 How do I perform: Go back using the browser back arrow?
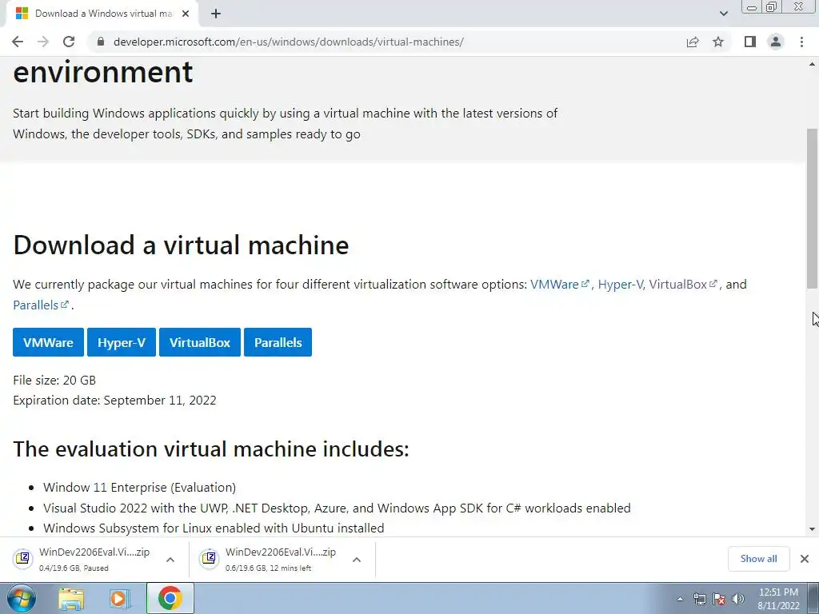(x=18, y=42)
